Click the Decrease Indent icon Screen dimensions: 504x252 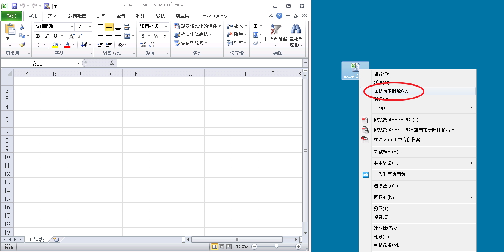pos(100,45)
